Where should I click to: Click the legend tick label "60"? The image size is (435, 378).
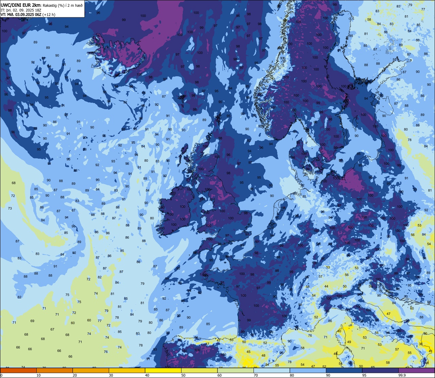coord(220,375)
